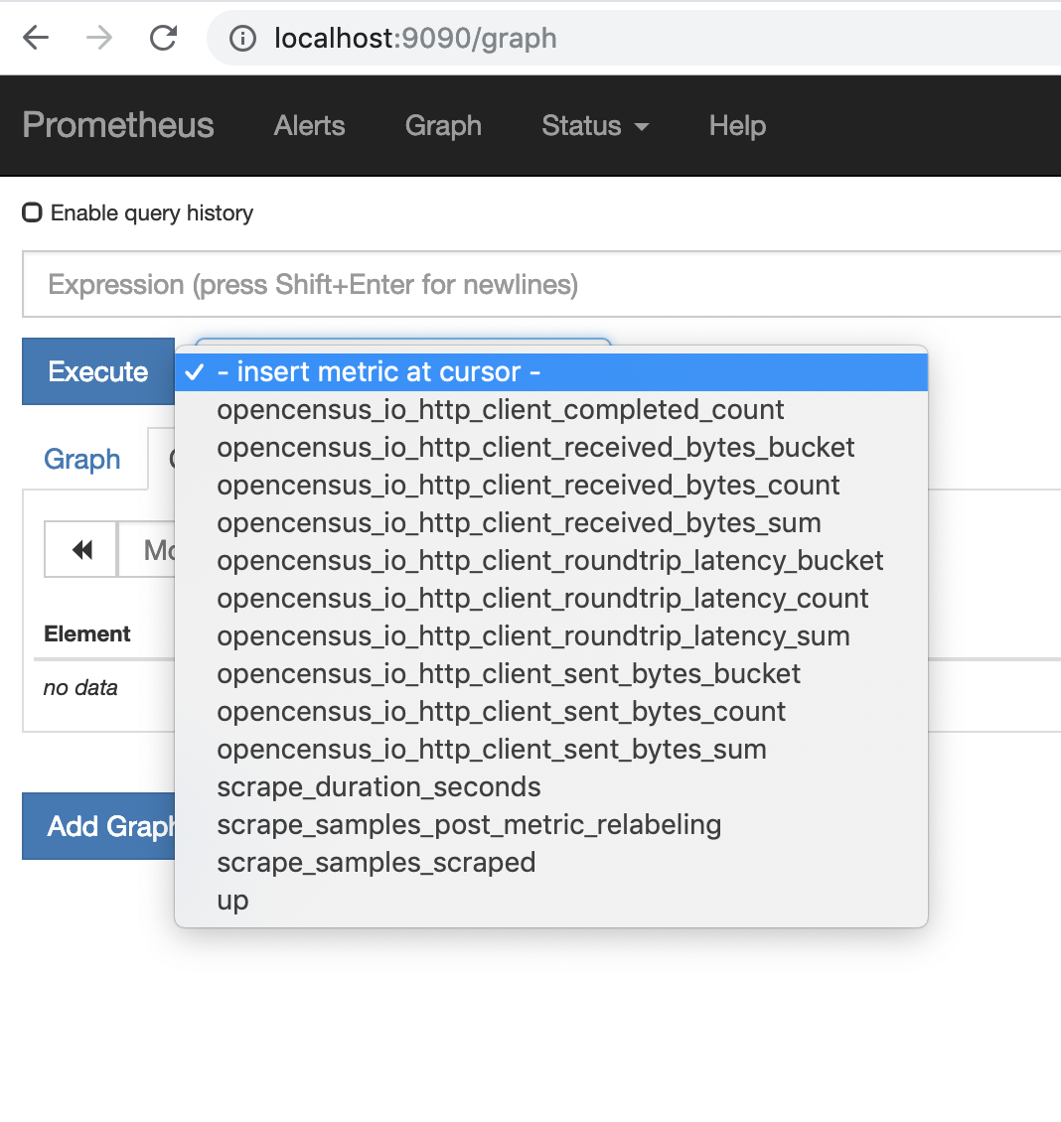Switch to the Graph tab below Execute

pyautogui.click(x=82, y=459)
